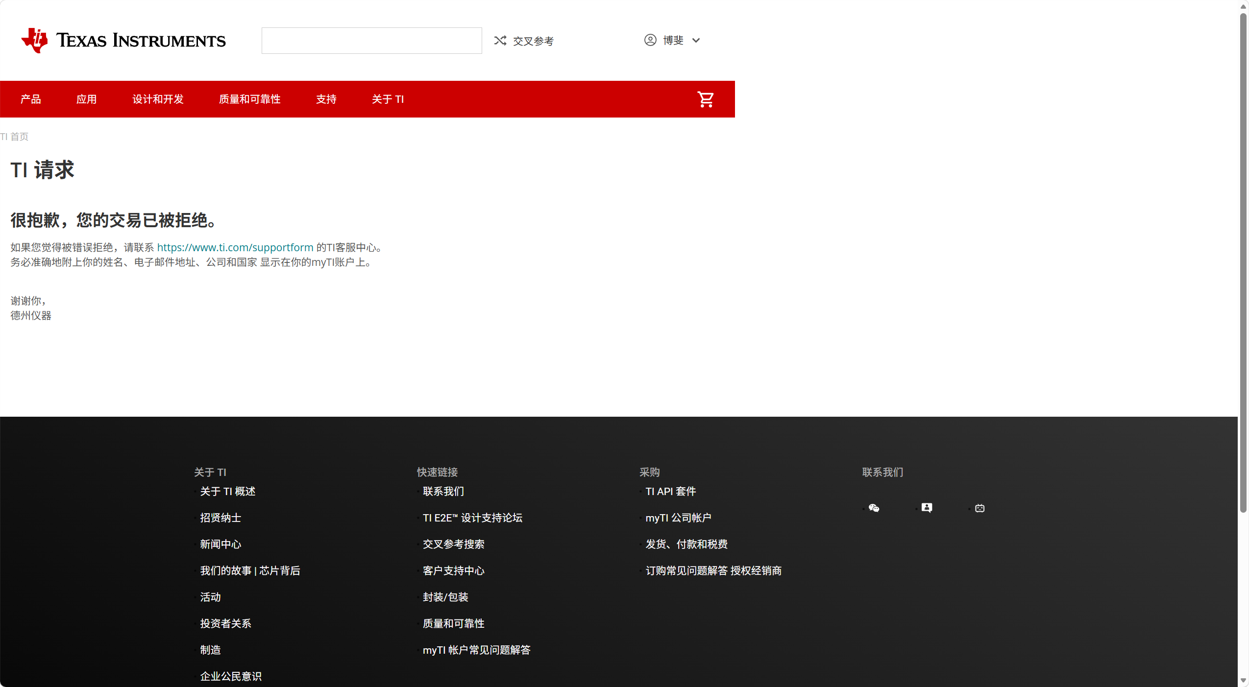Image resolution: width=1249 pixels, height=687 pixels.
Task: Open 交叉参考搜索 footer link
Action: pos(454,545)
